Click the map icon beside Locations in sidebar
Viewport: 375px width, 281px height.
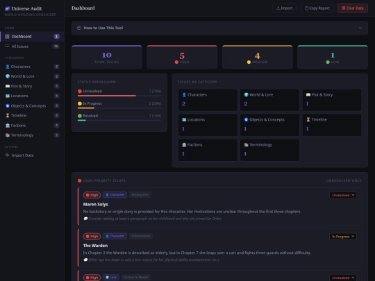8,96
